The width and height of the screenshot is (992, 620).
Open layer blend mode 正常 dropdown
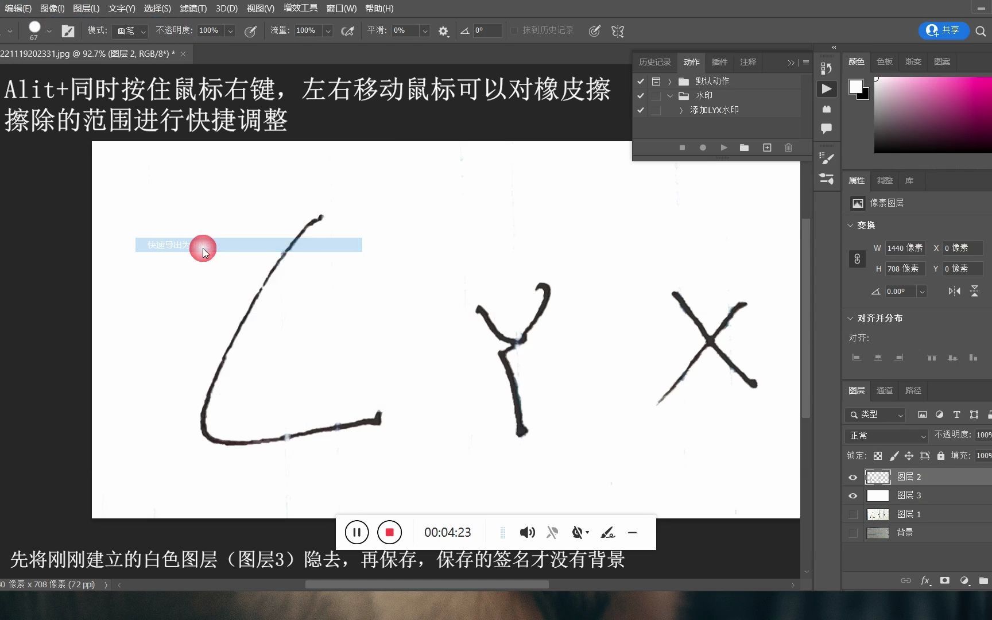887,436
